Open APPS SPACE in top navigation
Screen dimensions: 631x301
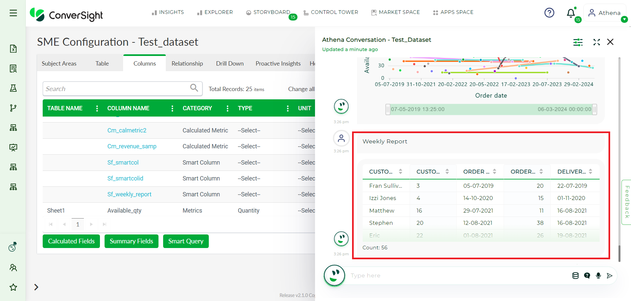point(453,12)
